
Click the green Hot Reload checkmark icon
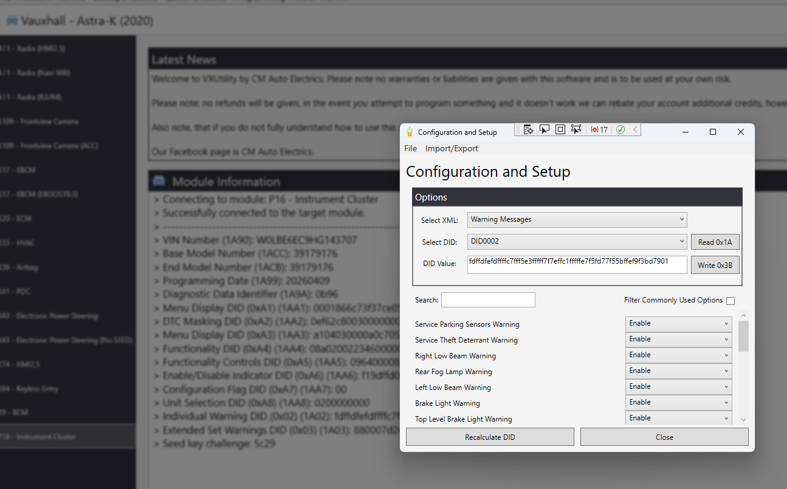[620, 129]
